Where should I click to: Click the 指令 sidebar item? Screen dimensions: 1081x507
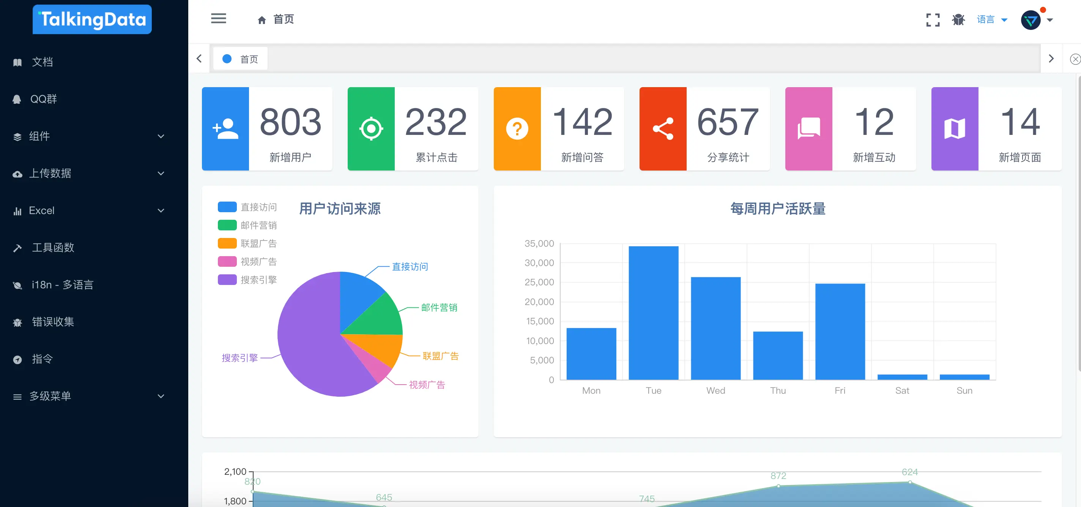pos(42,359)
